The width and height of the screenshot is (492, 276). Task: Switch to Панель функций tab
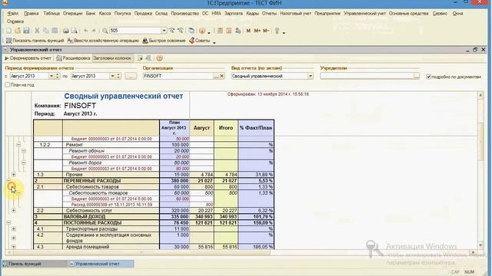point(34,264)
